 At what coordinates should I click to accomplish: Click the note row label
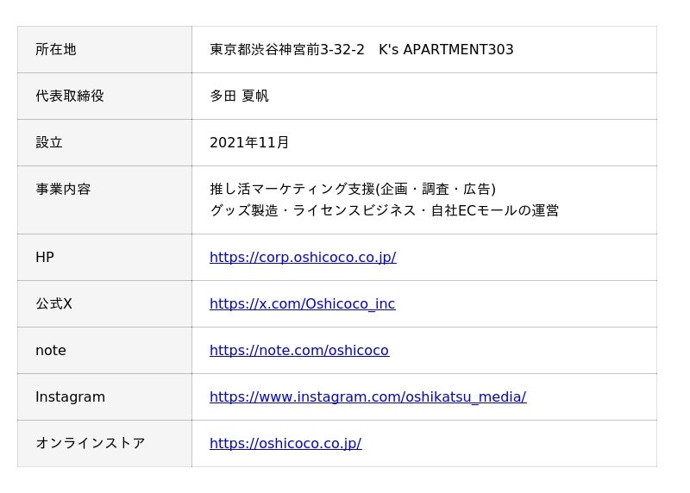(51, 350)
